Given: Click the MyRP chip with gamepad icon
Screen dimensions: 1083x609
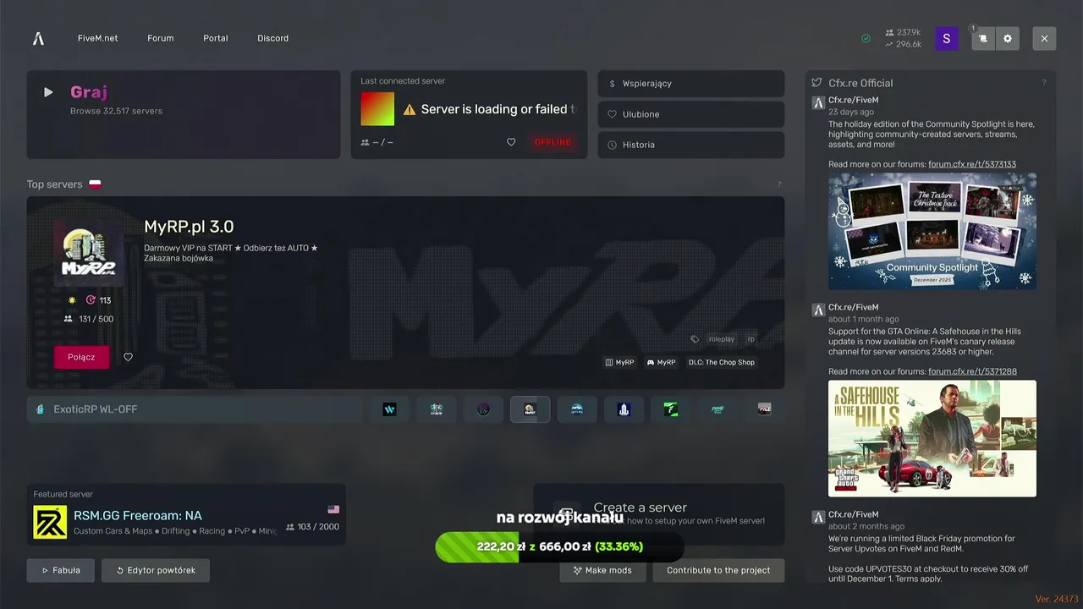Looking at the screenshot, I should point(662,362).
